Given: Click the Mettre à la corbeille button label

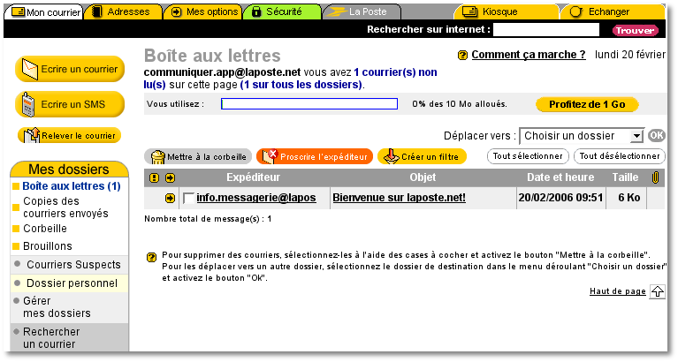Looking at the screenshot, I should (207, 157).
